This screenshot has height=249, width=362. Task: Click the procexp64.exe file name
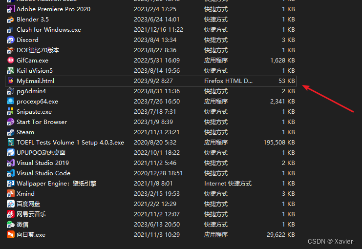(38, 102)
